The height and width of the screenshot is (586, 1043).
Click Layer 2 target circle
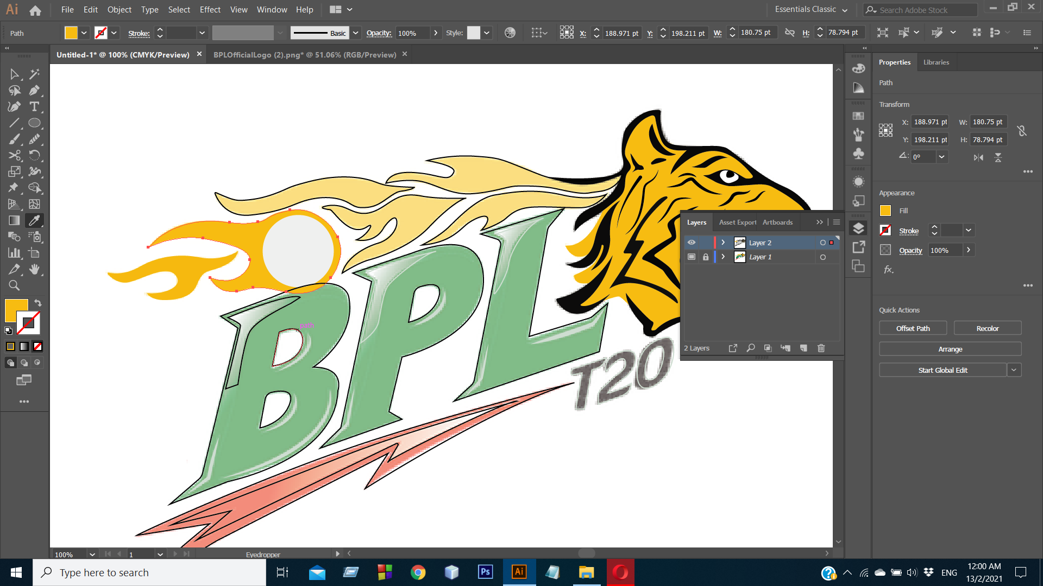point(823,243)
